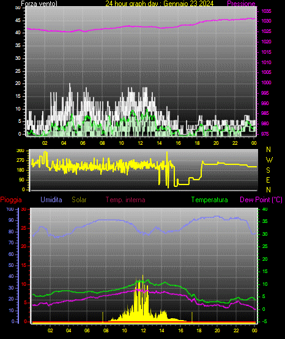The width and height of the screenshot is (285, 339).
Task: Click the solar radiation peak near noon
Action: [x=143, y=275]
